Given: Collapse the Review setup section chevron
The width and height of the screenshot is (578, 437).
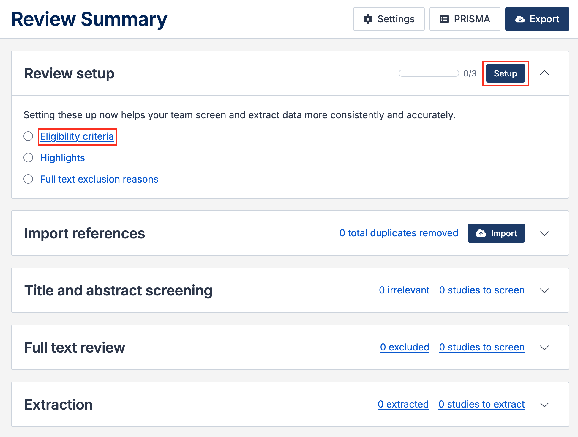Looking at the screenshot, I should tap(544, 73).
